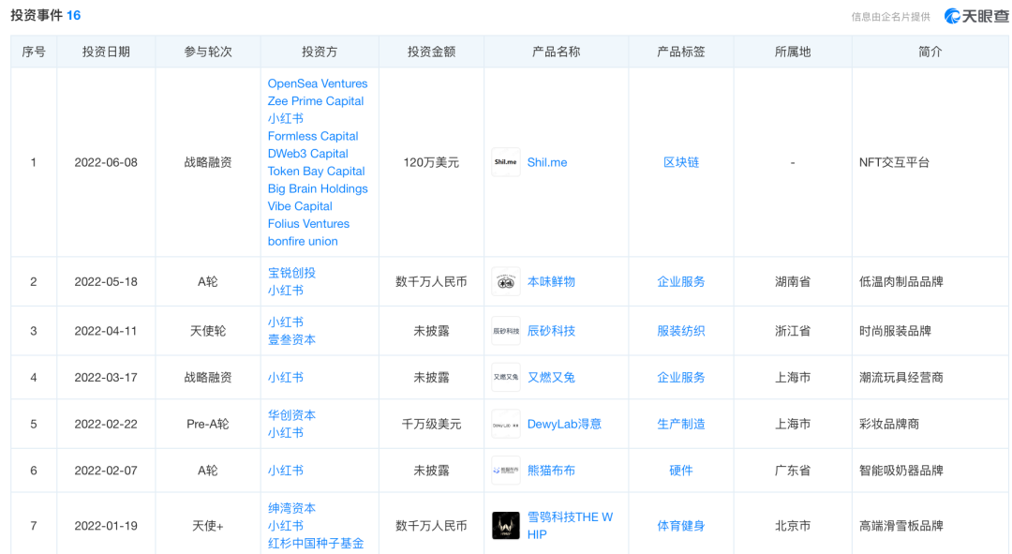This screenshot has height=554, width=1012.
Task: Open the DewyLab得意 product name link
Action: point(564,424)
